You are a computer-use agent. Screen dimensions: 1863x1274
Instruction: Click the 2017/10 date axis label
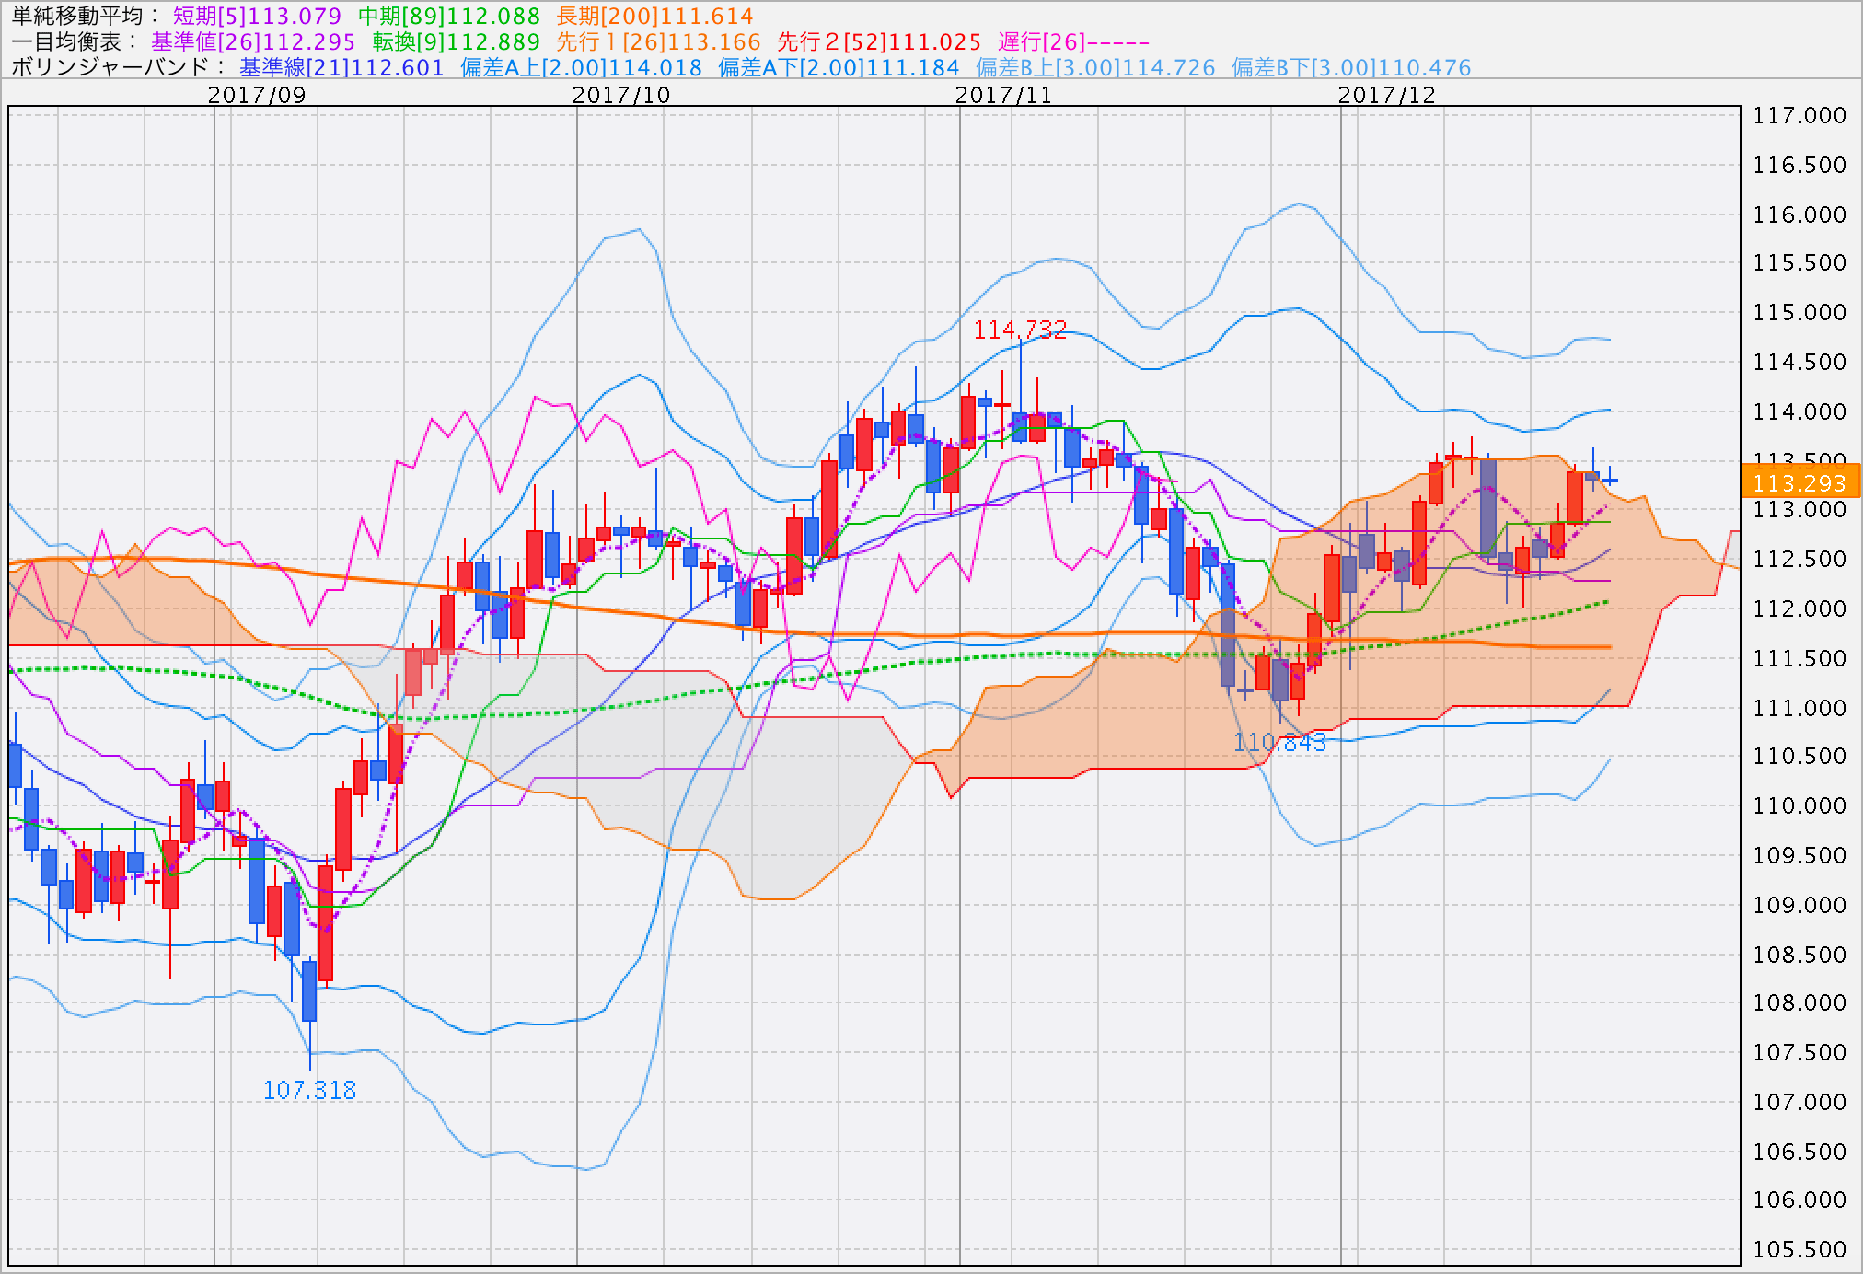pos(621,95)
